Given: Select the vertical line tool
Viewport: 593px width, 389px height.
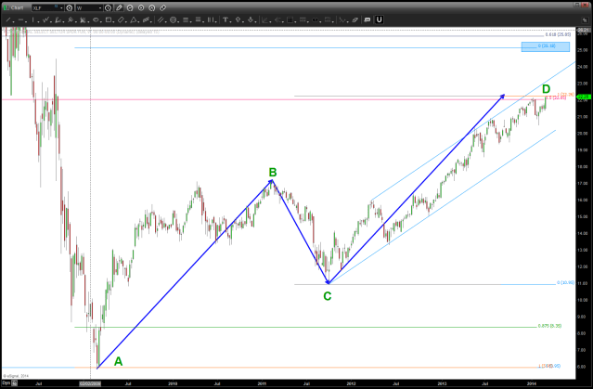Looking at the screenshot, I should (33, 19).
